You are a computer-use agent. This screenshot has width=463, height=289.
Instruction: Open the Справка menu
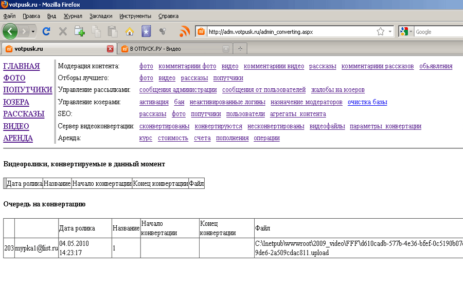[x=168, y=16]
